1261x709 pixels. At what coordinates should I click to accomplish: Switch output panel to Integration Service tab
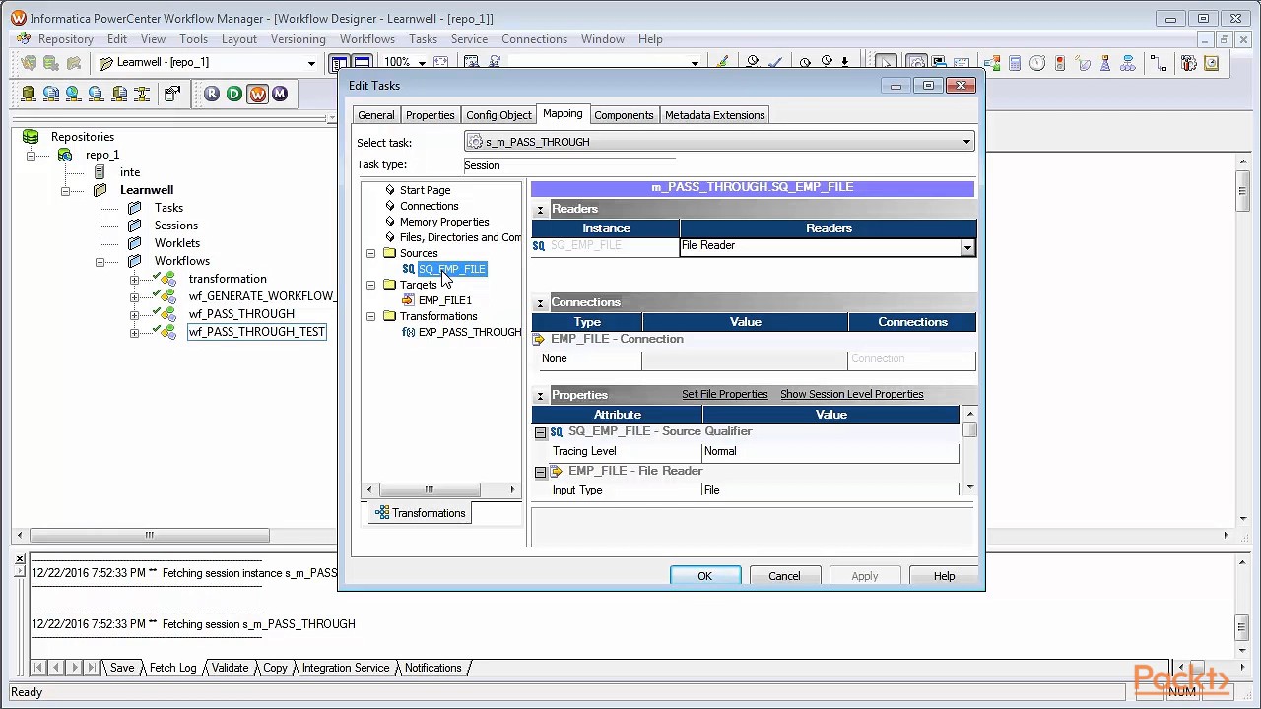(346, 668)
